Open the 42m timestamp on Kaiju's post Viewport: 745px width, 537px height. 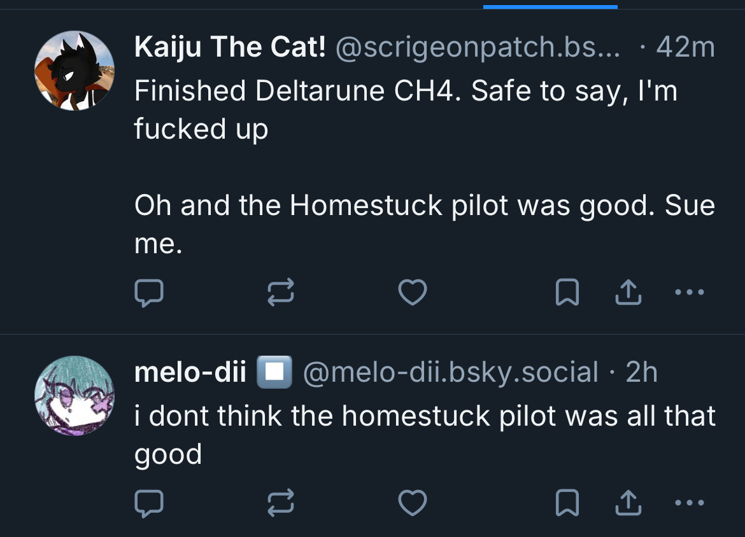[x=685, y=48]
